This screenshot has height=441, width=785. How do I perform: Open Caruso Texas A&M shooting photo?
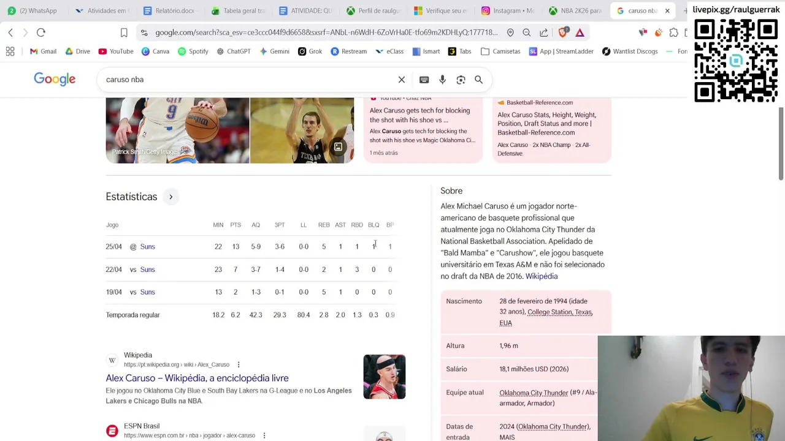[x=302, y=130]
